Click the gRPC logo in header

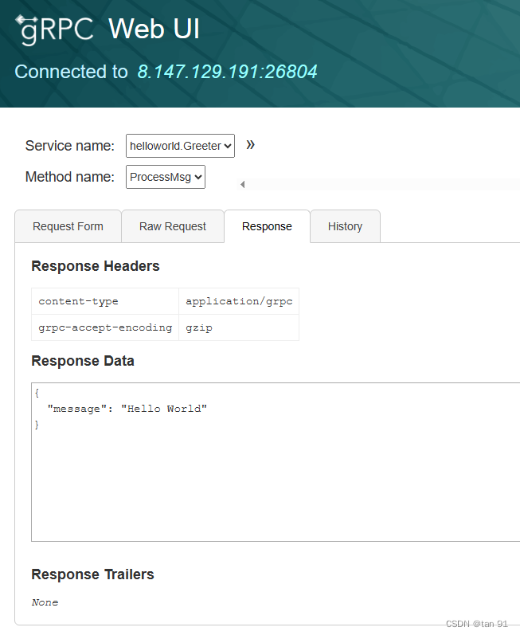coord(55,29)
